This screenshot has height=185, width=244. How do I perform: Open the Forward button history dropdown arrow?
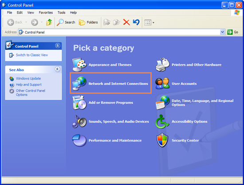[42, 22]
